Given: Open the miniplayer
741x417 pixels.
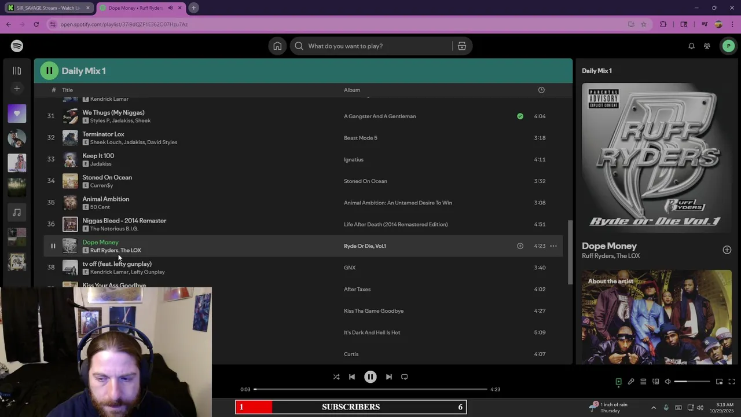Looking at the screenshot, I should click(x=719, y=382).
